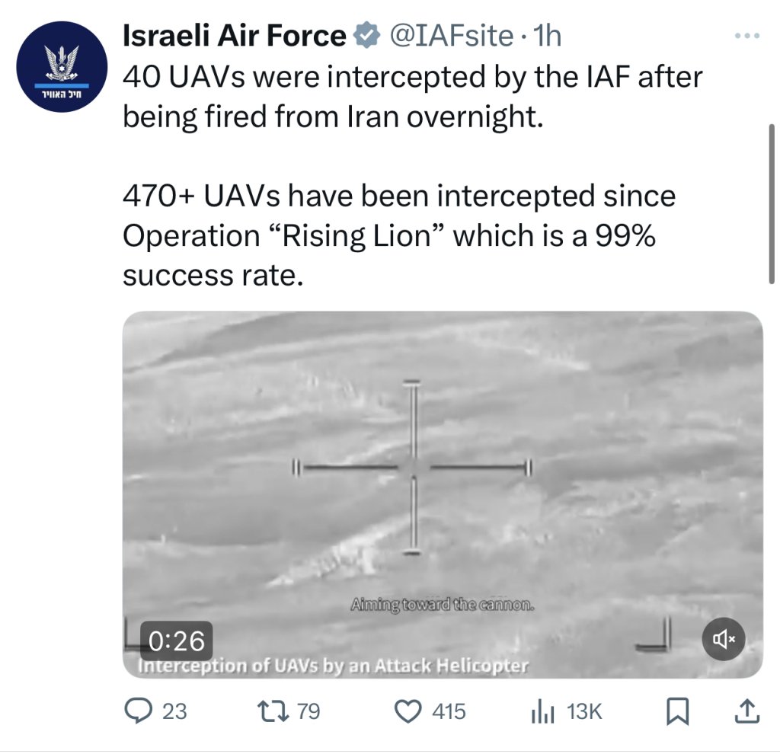Repost the tweet using the retweet icon
This screenshot has width=780, height=754.
pyautogui.click(x=272, y=711)
